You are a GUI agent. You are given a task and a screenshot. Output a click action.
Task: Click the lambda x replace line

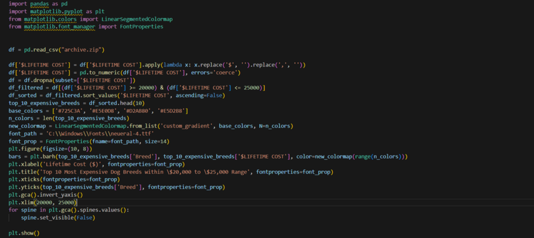157,65
